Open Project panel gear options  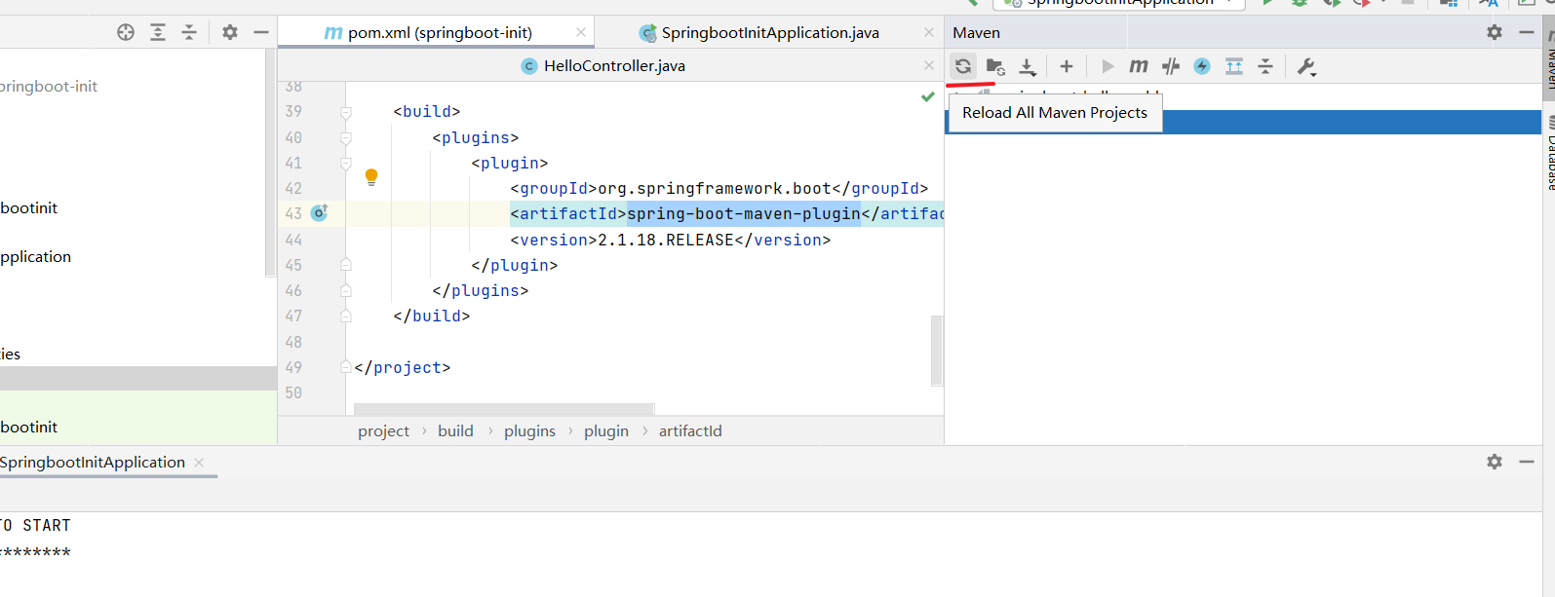pos(230,32)
